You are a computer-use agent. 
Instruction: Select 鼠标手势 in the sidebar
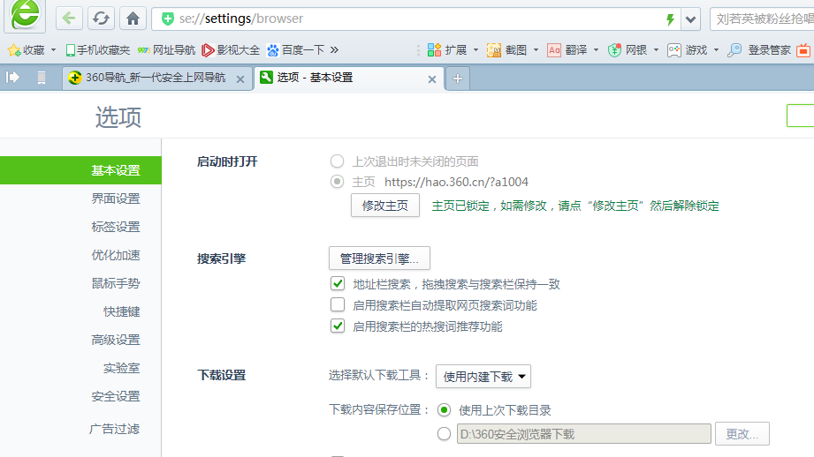click(x=116, y=283)
